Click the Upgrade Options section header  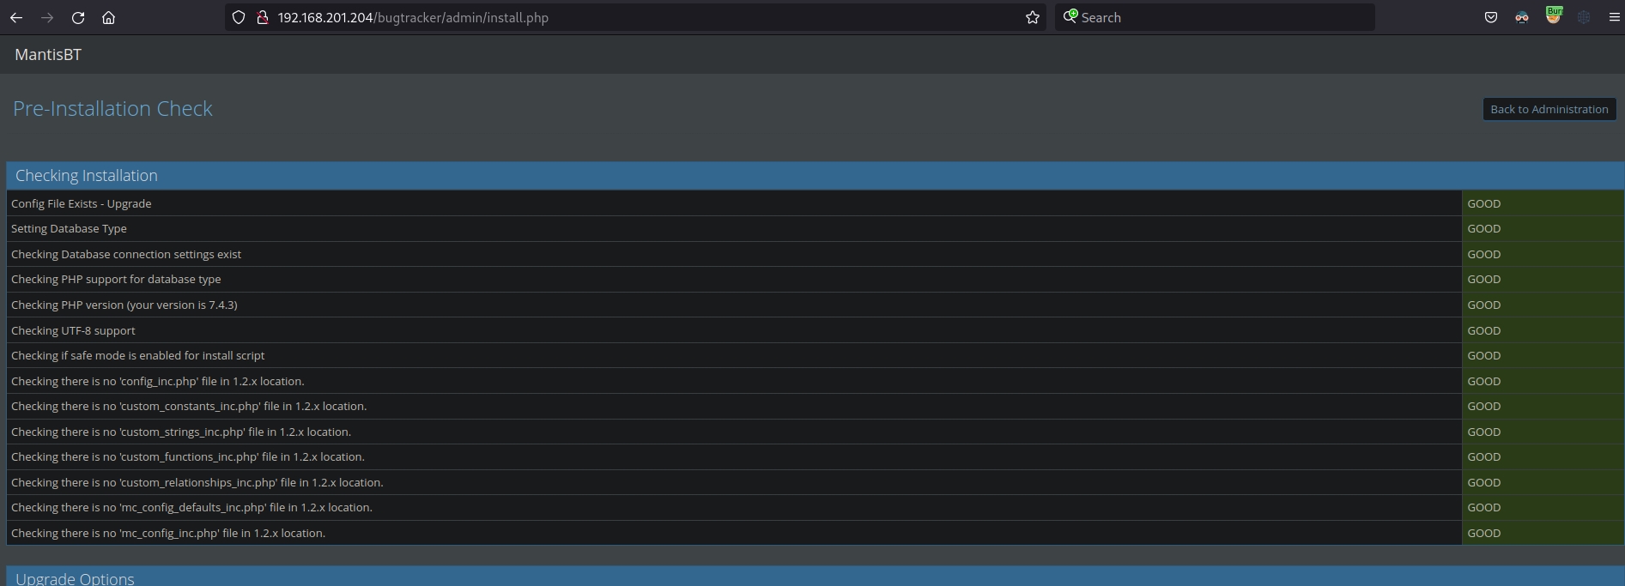[x=76, y=578]
